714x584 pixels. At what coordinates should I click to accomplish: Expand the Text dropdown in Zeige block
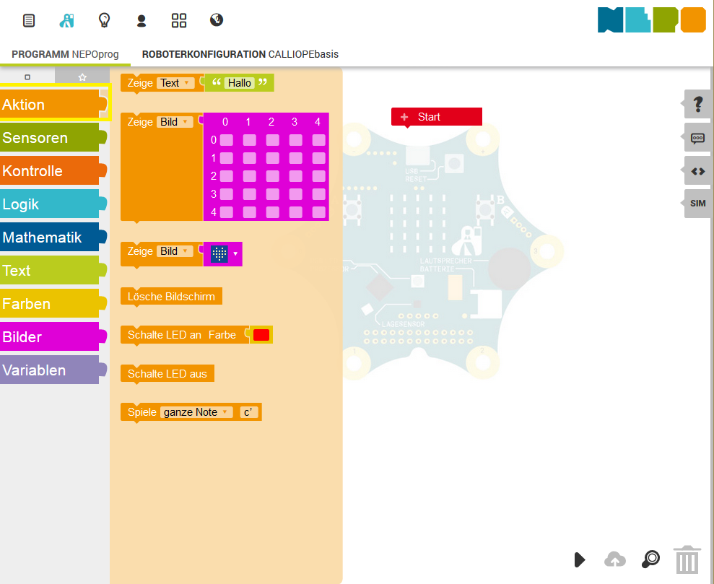[x=175, y=83]
